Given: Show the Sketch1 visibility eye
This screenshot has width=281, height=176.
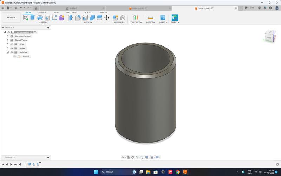Looking at the screenshot, I should pyautogui.click(x=15, y=56).
